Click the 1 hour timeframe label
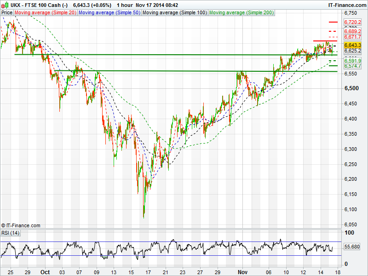Image resolution: width=368 pixels, height=276 pixels. click(x=125, y=5)
